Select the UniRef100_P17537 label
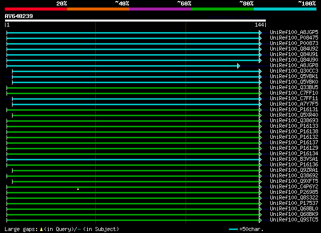 coord(294,203)
